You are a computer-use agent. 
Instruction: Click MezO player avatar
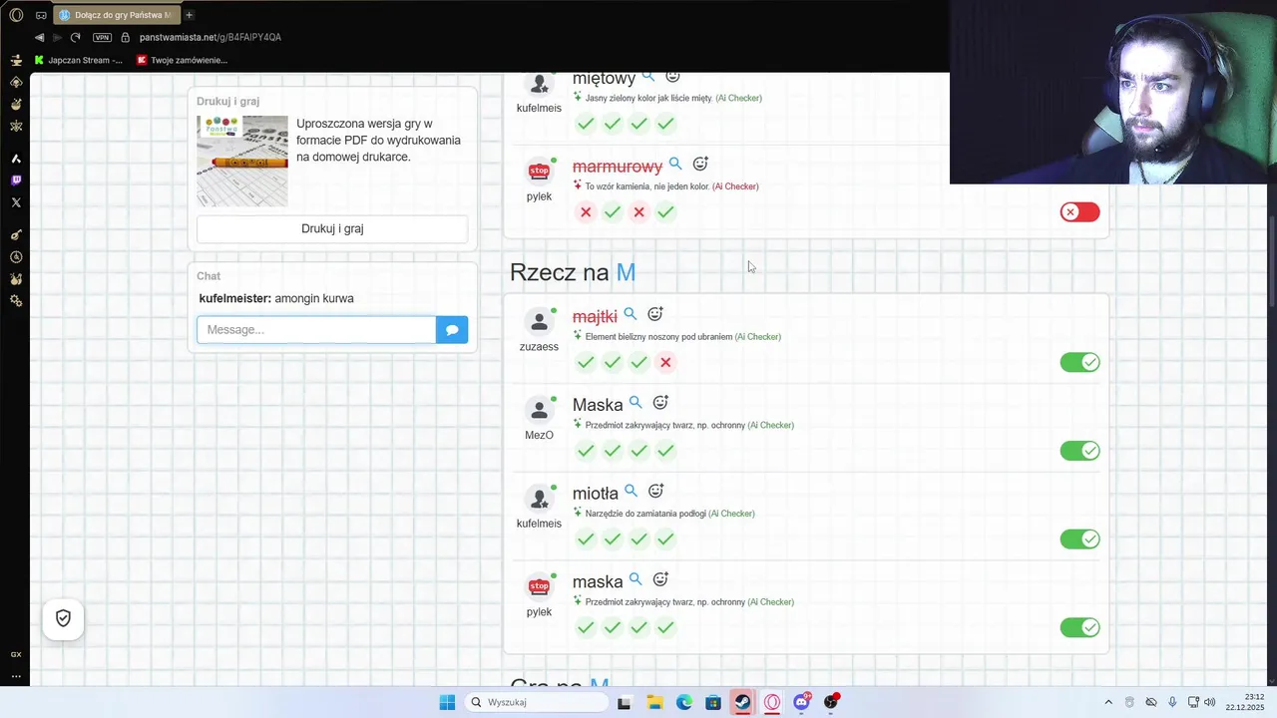(539, 410)
